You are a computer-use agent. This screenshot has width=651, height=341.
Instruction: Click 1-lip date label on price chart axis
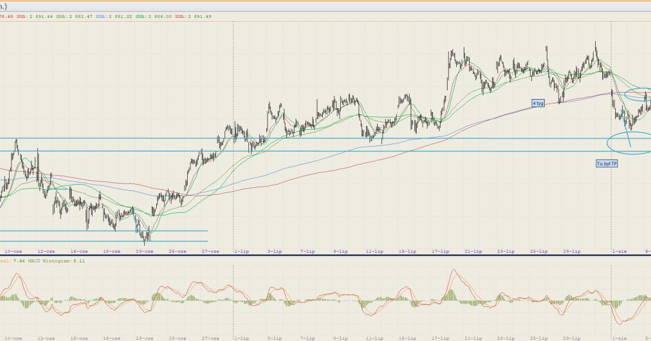pos(241,251)
